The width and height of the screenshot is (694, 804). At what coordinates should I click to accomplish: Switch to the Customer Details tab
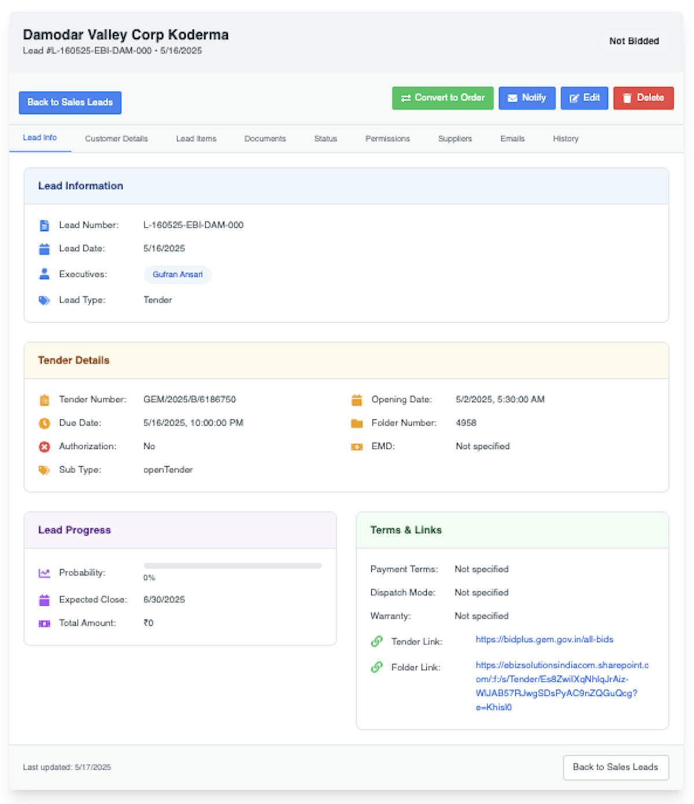click(x=116, y=139)
